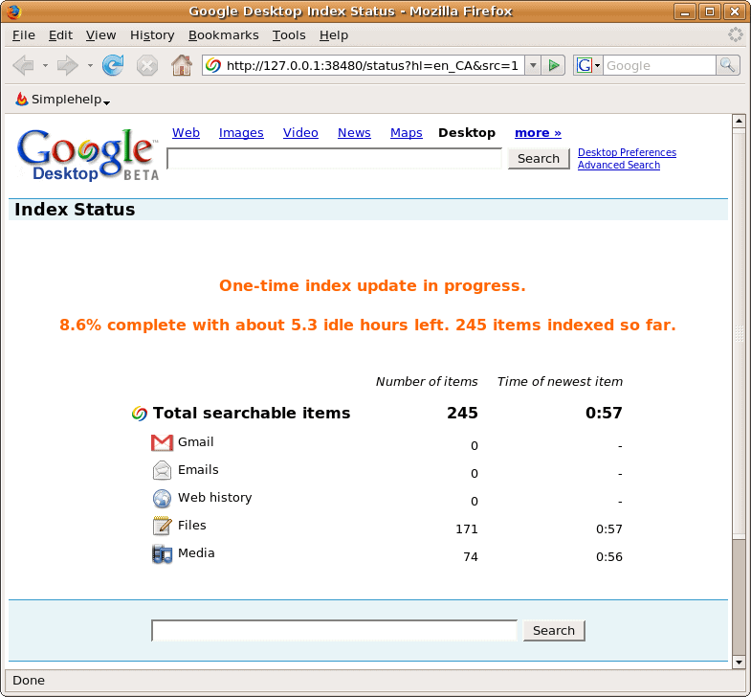Go back using the Back arrow
Viewport: 751px width, 697px height.
click(x=23, y=65)
